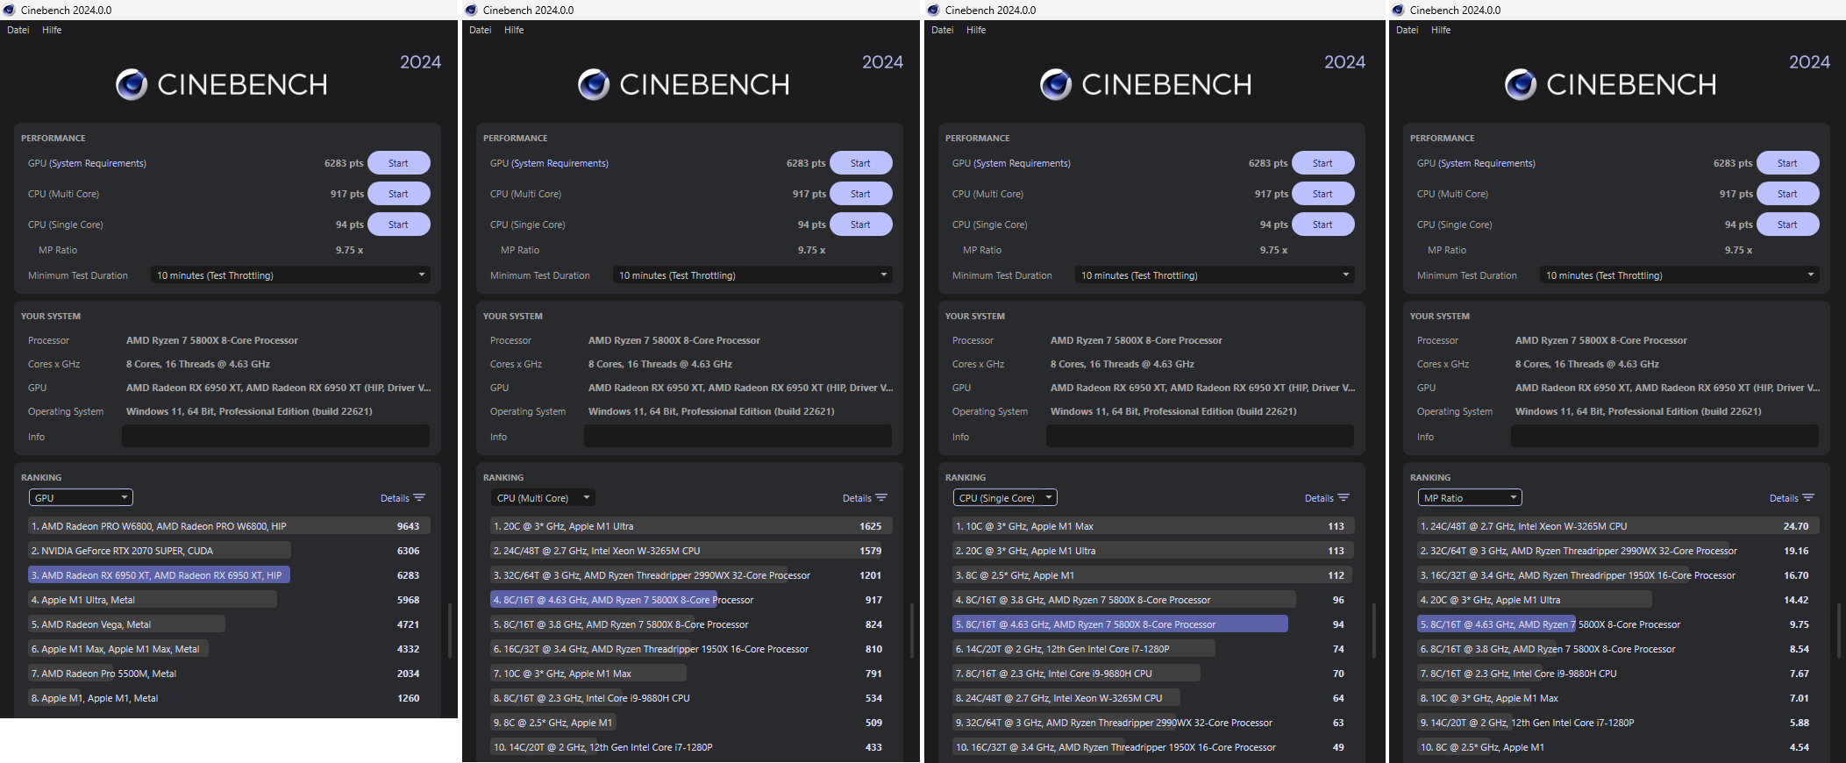Screen dimensions: 1846x763
Task: Start the GPU test in the GPU ranking window
Action: [x=399, y=163]
